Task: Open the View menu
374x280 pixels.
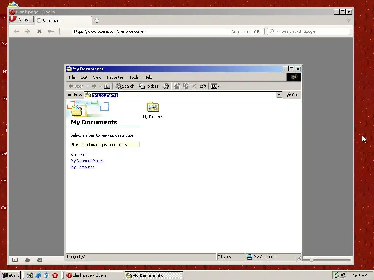Action: click(x=97, y=77)
